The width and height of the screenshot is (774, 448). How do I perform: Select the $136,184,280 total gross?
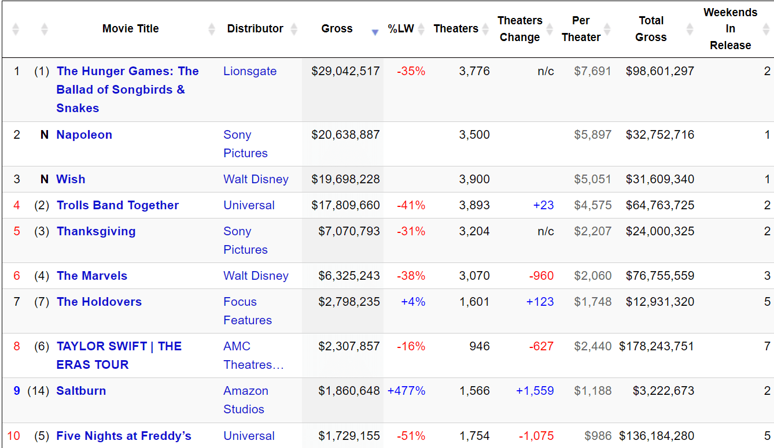[657, 436]
